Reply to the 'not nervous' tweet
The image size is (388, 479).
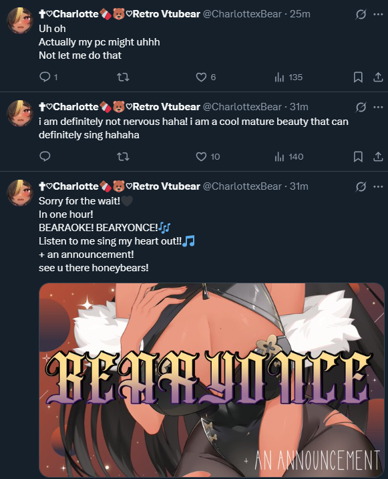coord(45,156)
